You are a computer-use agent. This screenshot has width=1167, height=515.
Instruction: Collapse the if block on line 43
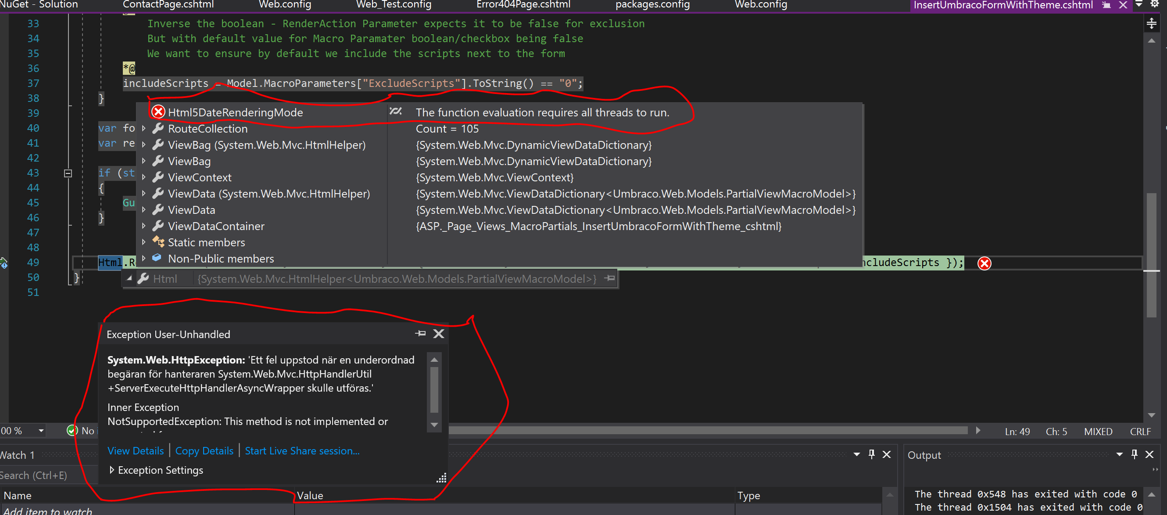[68, 173]
